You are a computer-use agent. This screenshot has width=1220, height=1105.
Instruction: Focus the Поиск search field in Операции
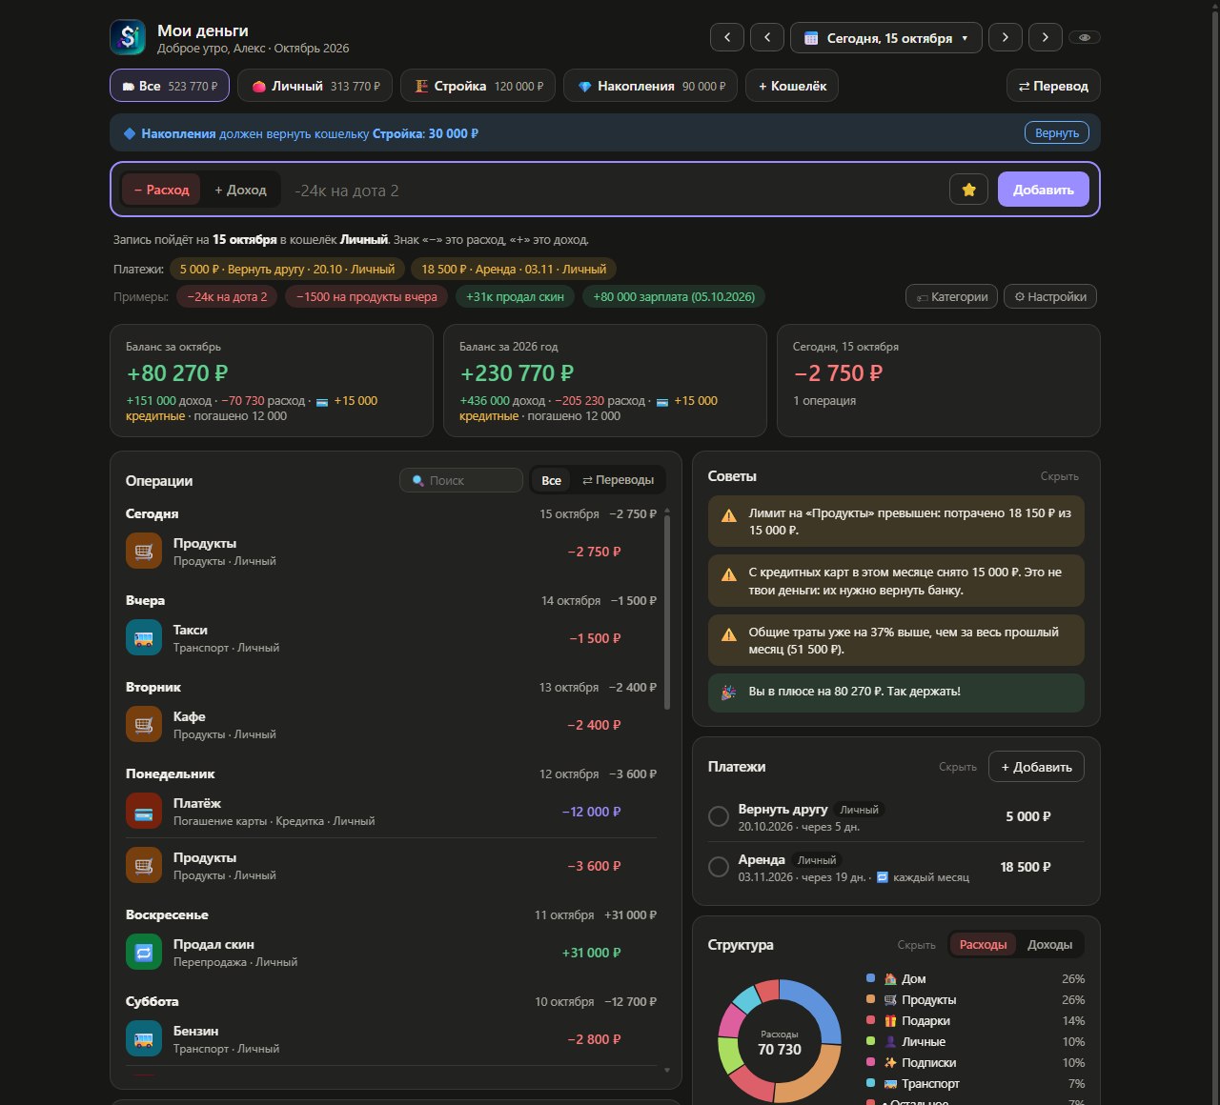(x=461, y=480)
